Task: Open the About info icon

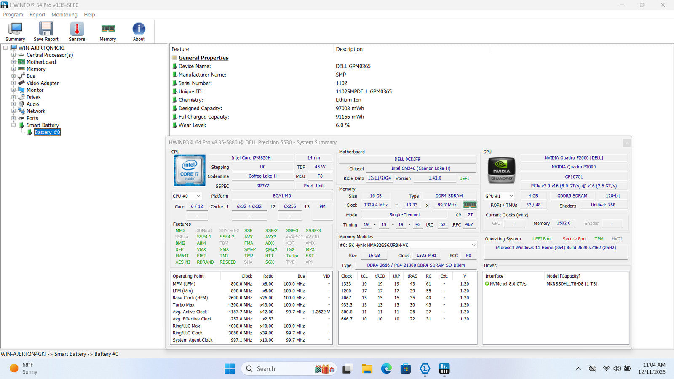Action: pos(139,29)
